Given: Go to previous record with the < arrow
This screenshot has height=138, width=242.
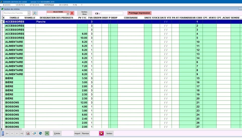Looking at the screenshot, I should (12, 133).
